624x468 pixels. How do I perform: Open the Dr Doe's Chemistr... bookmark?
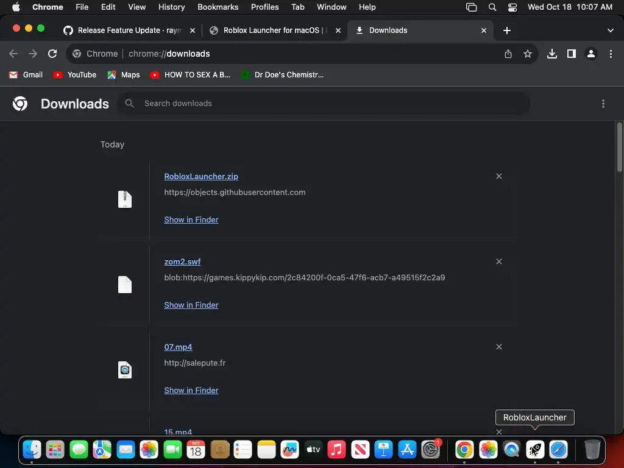pyautogui.click(x=282, y=75)
